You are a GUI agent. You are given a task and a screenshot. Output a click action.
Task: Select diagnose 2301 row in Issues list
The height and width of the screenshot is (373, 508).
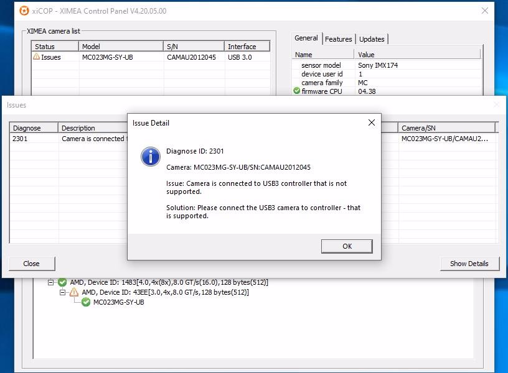click(x=20, y=139)
